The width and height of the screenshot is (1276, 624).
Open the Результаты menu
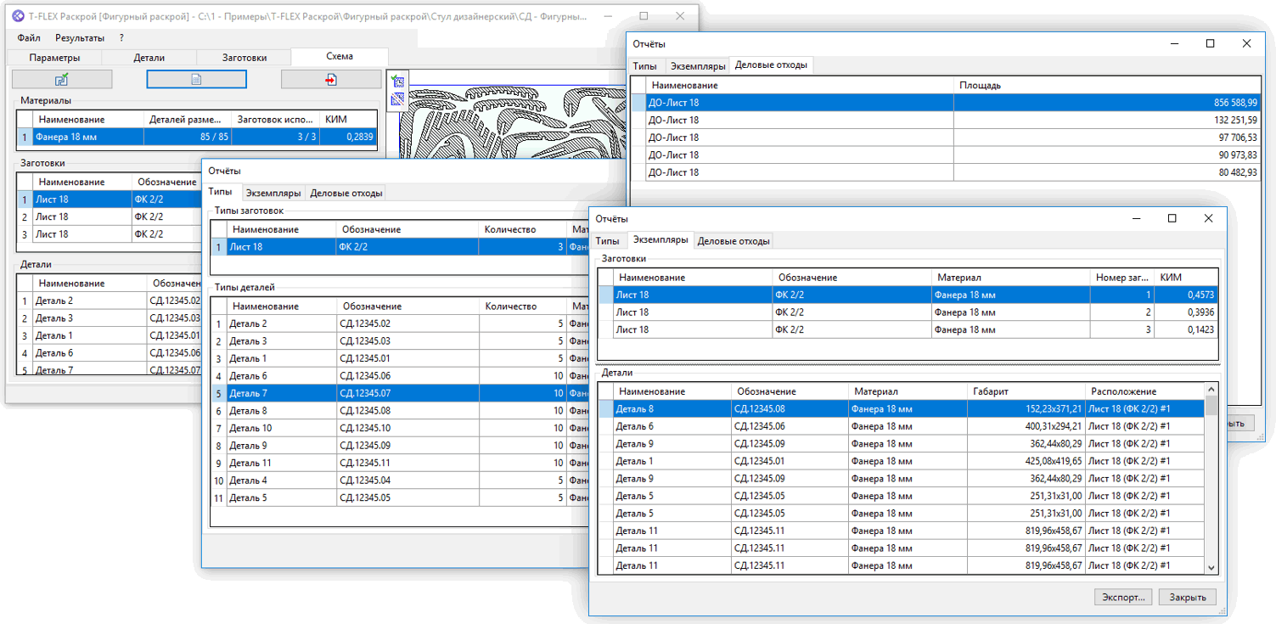80,38
